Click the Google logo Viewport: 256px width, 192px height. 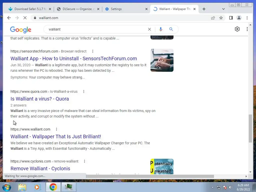pyautogui.click(x=20, y=29)
